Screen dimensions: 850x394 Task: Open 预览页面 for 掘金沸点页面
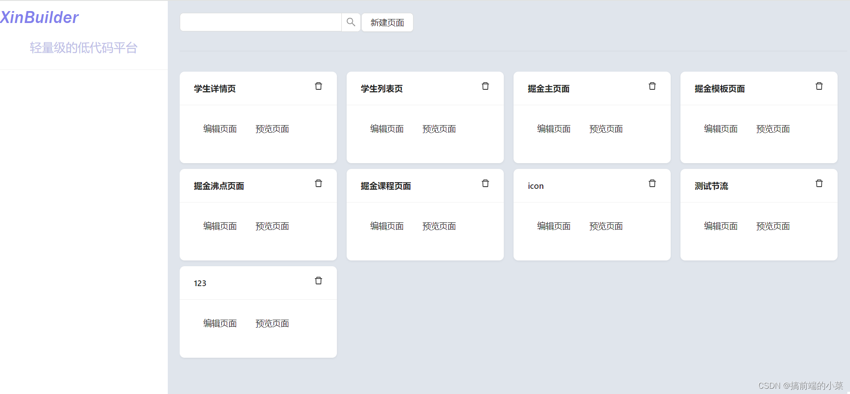(272, 226)
